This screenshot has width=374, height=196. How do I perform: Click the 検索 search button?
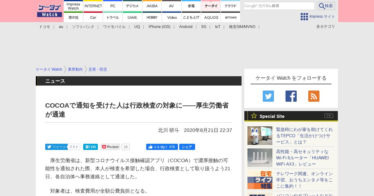(x=326, y=6)
